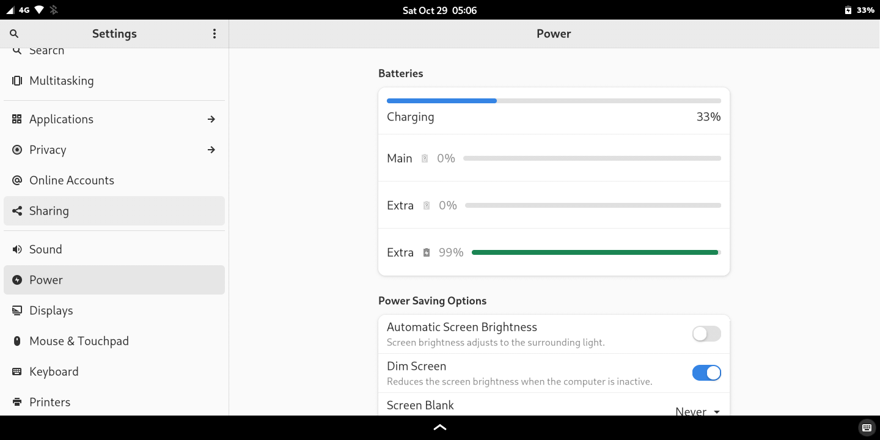Click the Displays monitor icon
The width and height of the screenshot is (880, 440).
click(x=17, y=310)
